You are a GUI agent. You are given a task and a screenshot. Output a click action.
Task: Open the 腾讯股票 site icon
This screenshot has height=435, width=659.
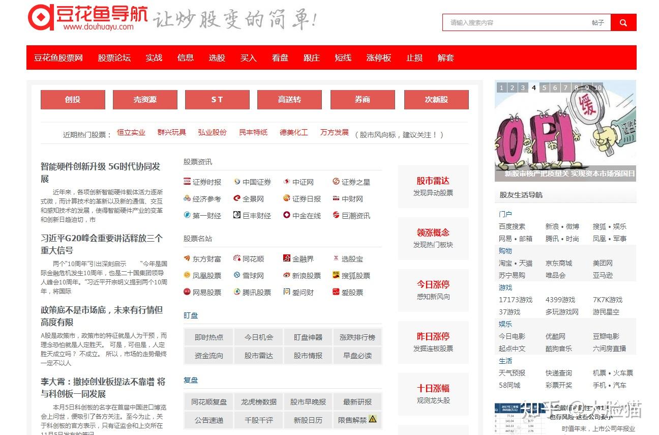(237, 292)
